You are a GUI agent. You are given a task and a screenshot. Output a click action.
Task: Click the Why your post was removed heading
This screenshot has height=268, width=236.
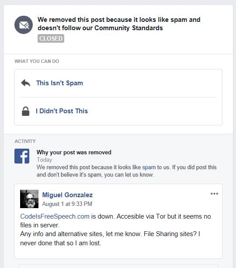(74, 152)
